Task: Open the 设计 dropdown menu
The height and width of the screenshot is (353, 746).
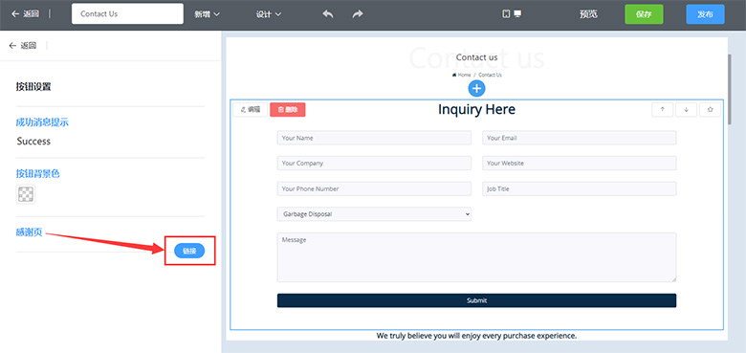Action: click(269, 14)
